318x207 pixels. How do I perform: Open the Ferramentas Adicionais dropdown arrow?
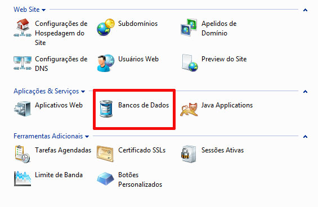point(87,137)
